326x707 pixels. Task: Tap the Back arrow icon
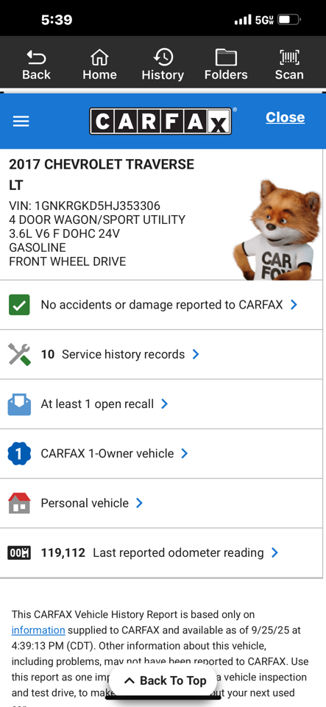36,57
